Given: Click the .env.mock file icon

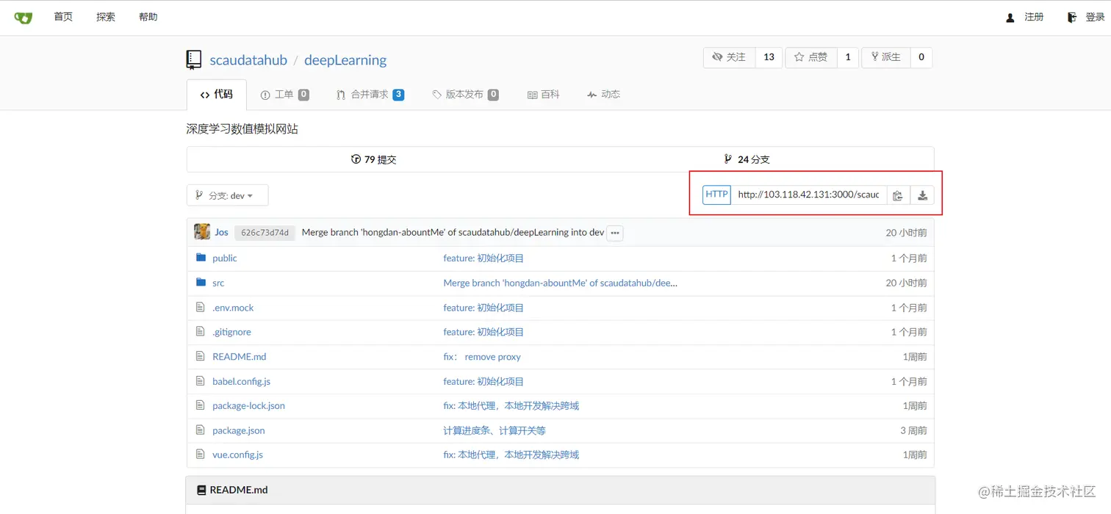Looking at the screenshot, I should 200,307.
